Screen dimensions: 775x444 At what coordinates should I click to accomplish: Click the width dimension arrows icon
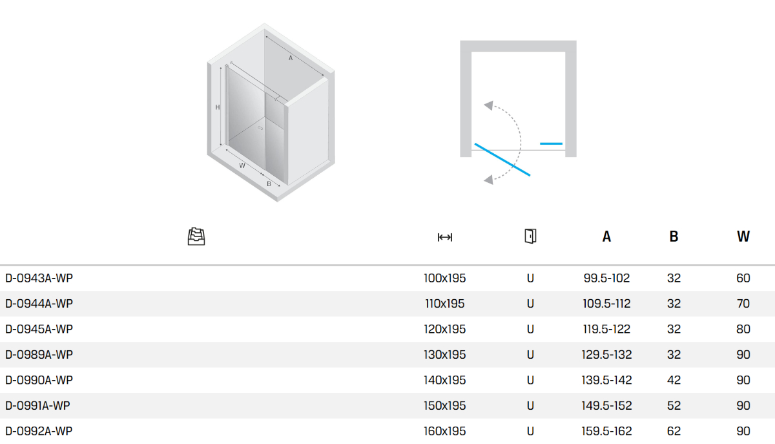444,237
